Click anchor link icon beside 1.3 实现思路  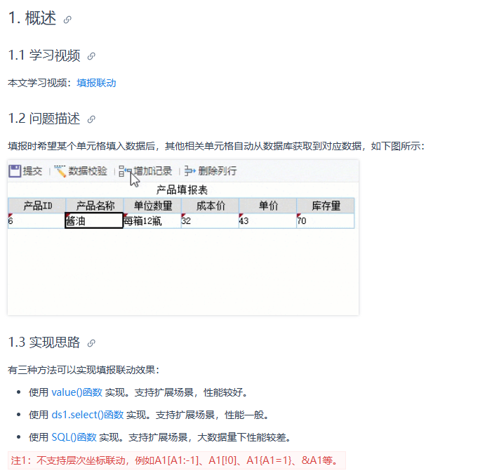[91, 342]
